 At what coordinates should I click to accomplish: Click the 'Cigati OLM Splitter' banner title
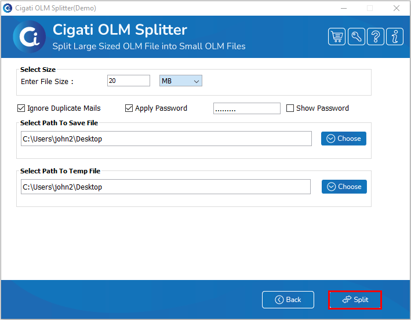click(120, 30)
